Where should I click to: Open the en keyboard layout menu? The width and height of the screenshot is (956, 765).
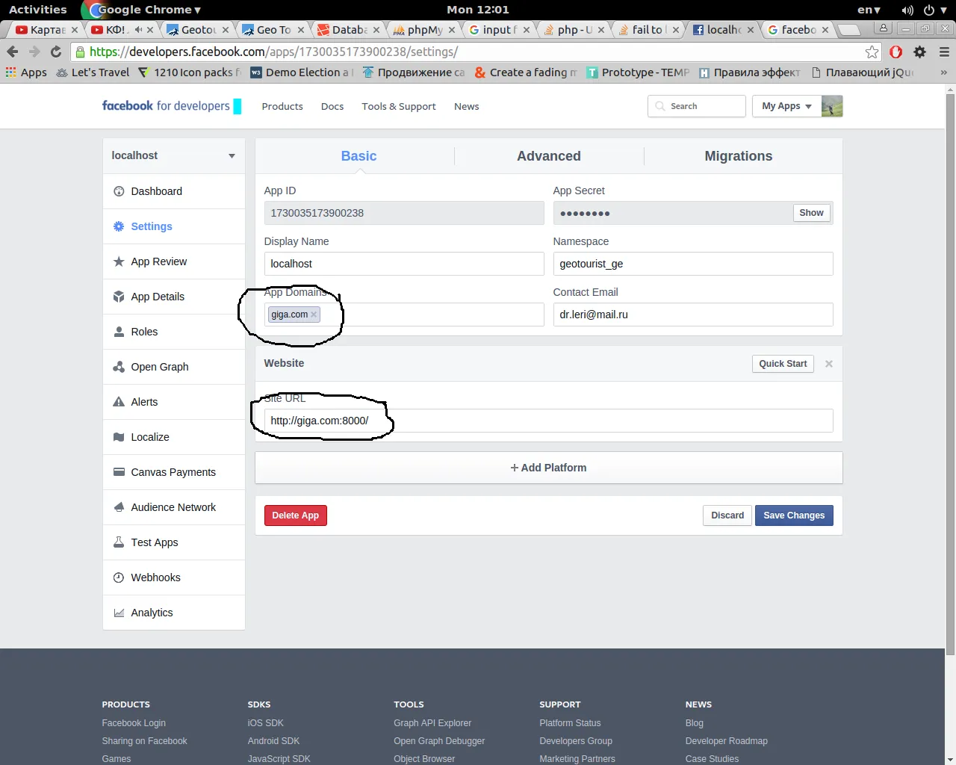(869, 10)
